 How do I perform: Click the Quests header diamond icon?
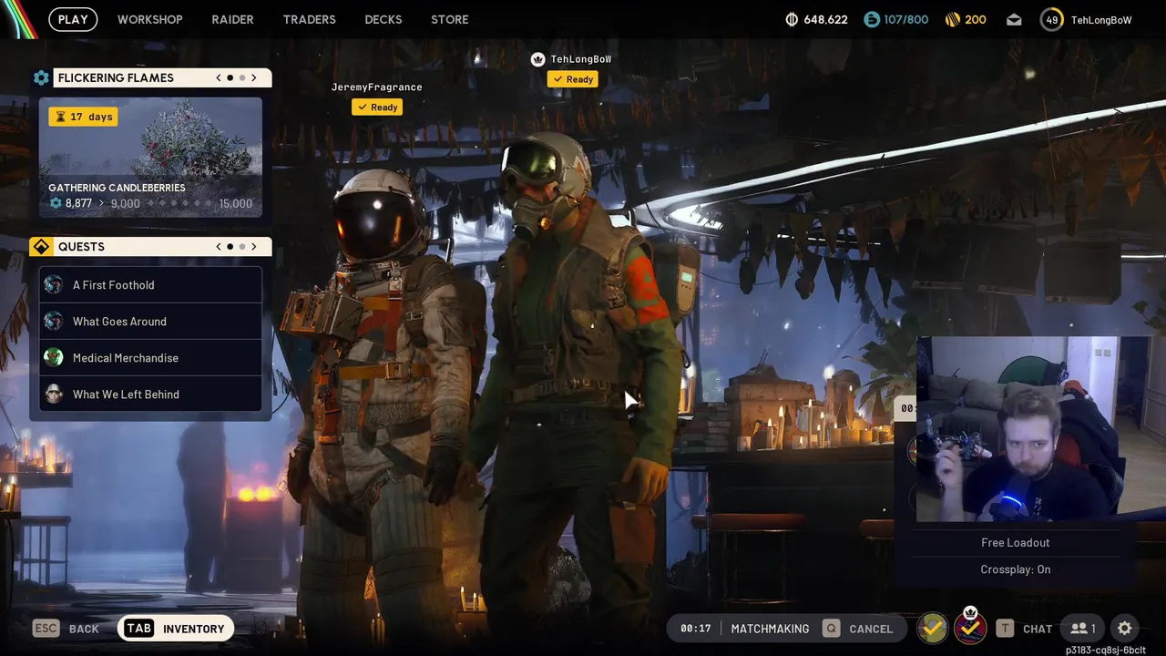point(41,247)
